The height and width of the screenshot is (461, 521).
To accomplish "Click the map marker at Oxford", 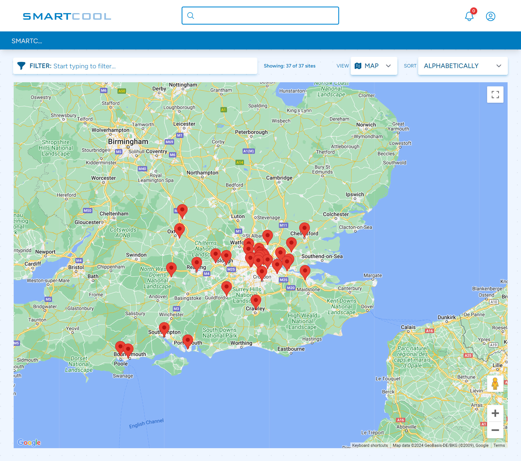I will [x=179, y=230].
